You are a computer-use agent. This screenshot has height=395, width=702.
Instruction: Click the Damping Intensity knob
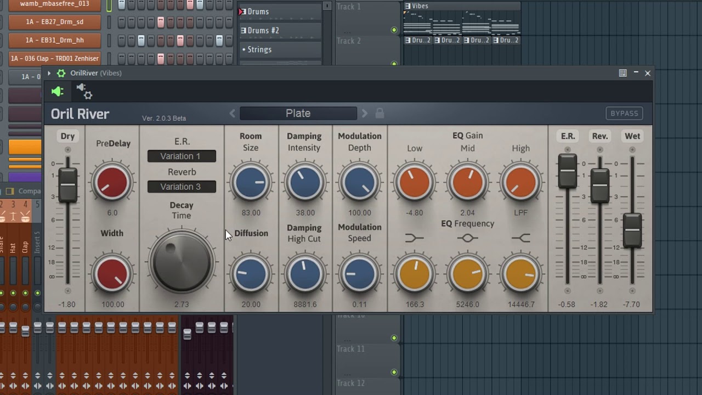click(305, 182)
